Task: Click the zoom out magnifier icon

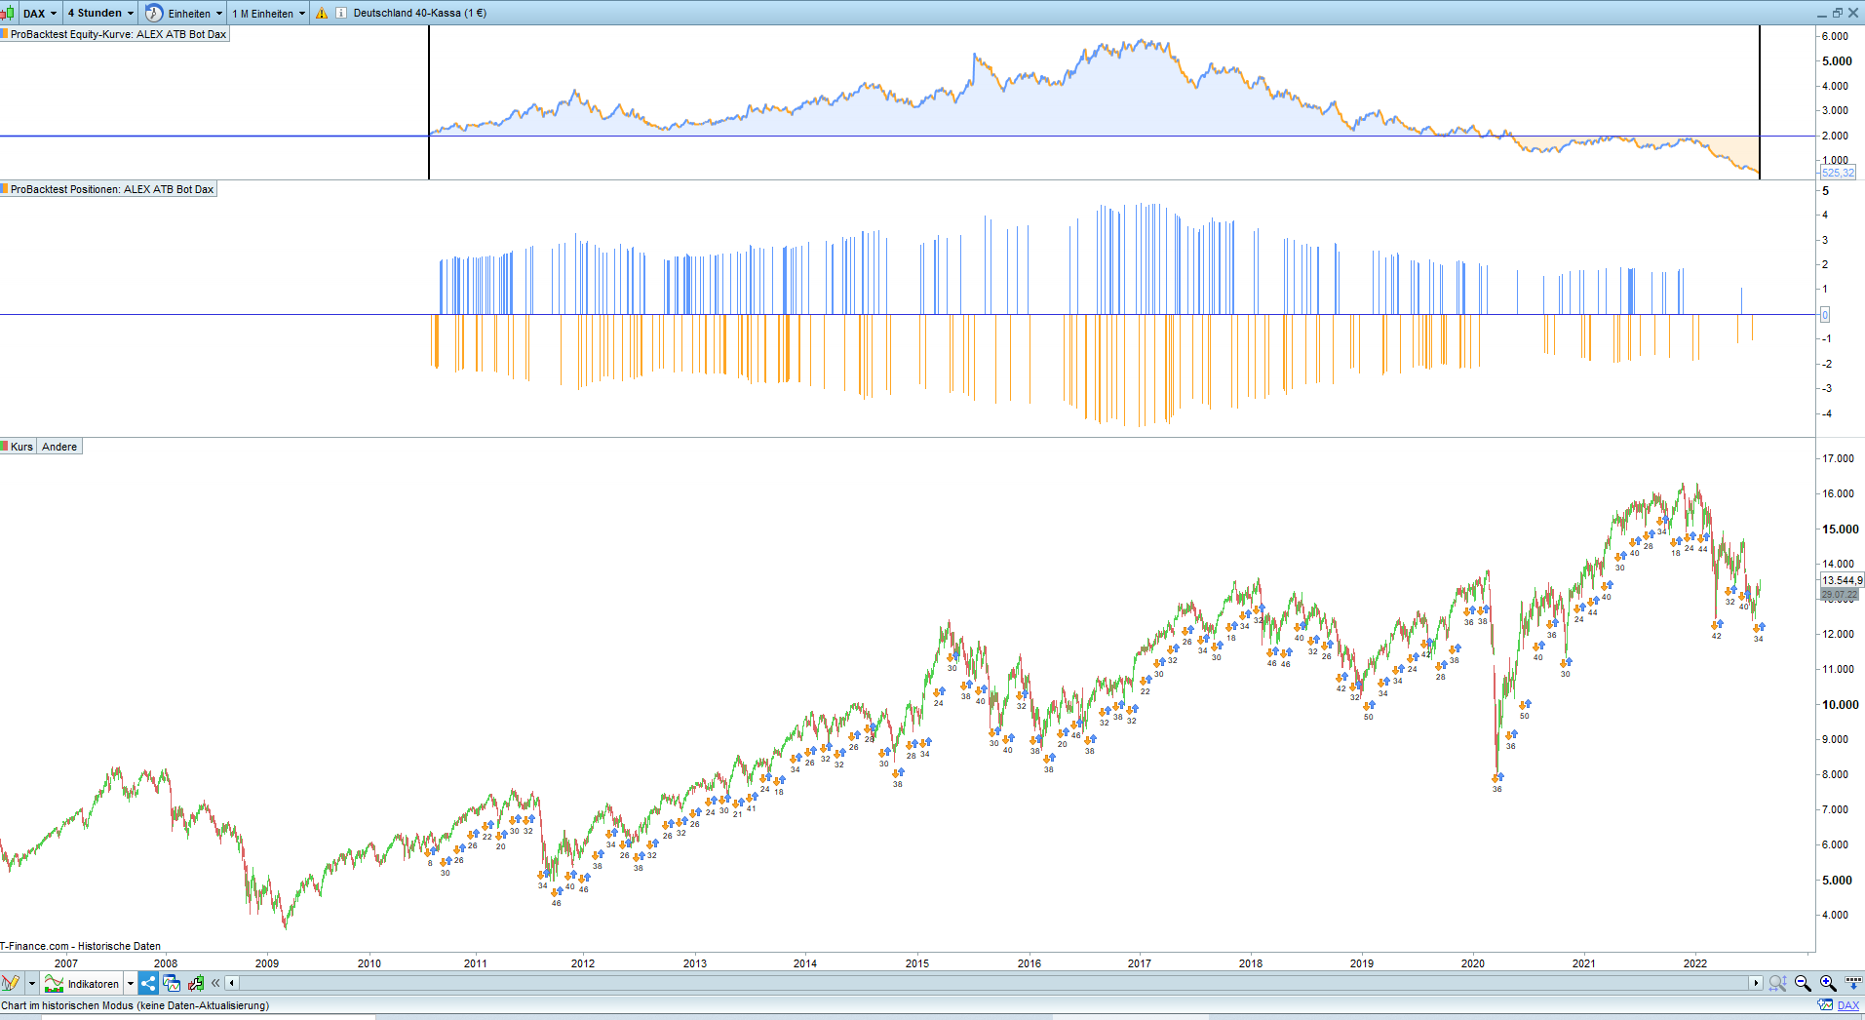Action: (x=1803, y=983)
